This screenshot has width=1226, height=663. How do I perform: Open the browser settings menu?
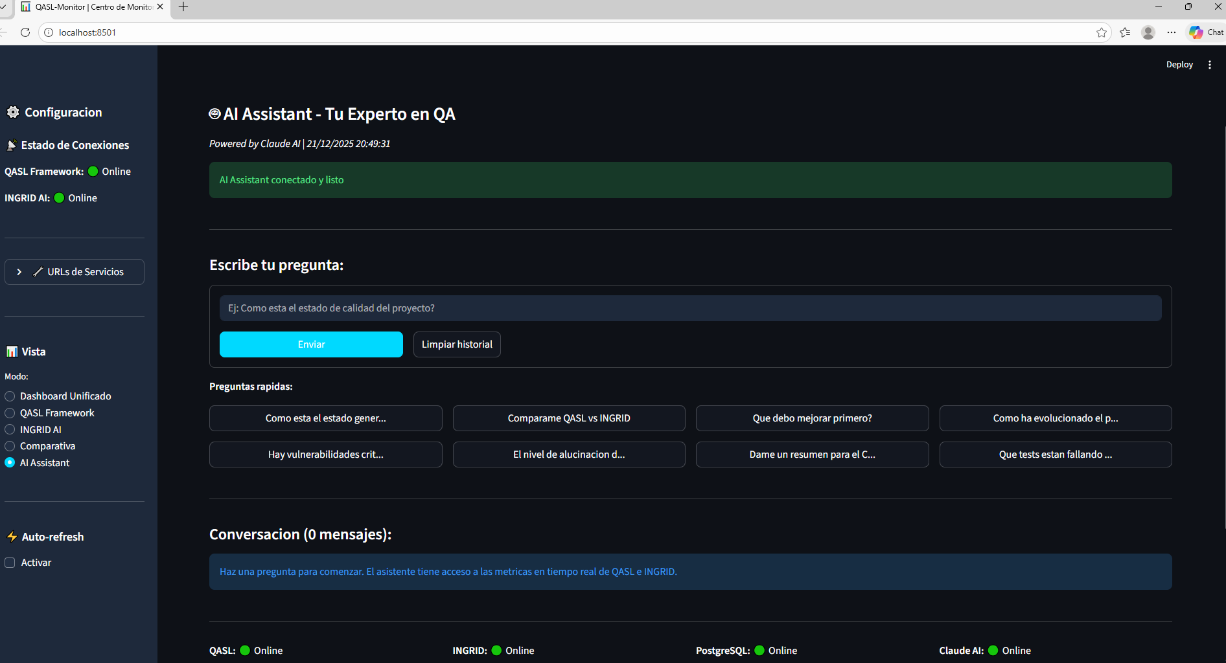pyautogui.click(x=1172, y=32)
